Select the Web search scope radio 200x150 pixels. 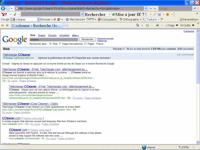(x=51, y=44)
